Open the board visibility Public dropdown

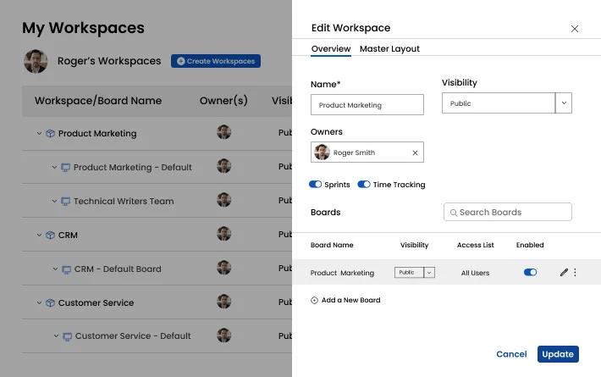pos(429,273)
